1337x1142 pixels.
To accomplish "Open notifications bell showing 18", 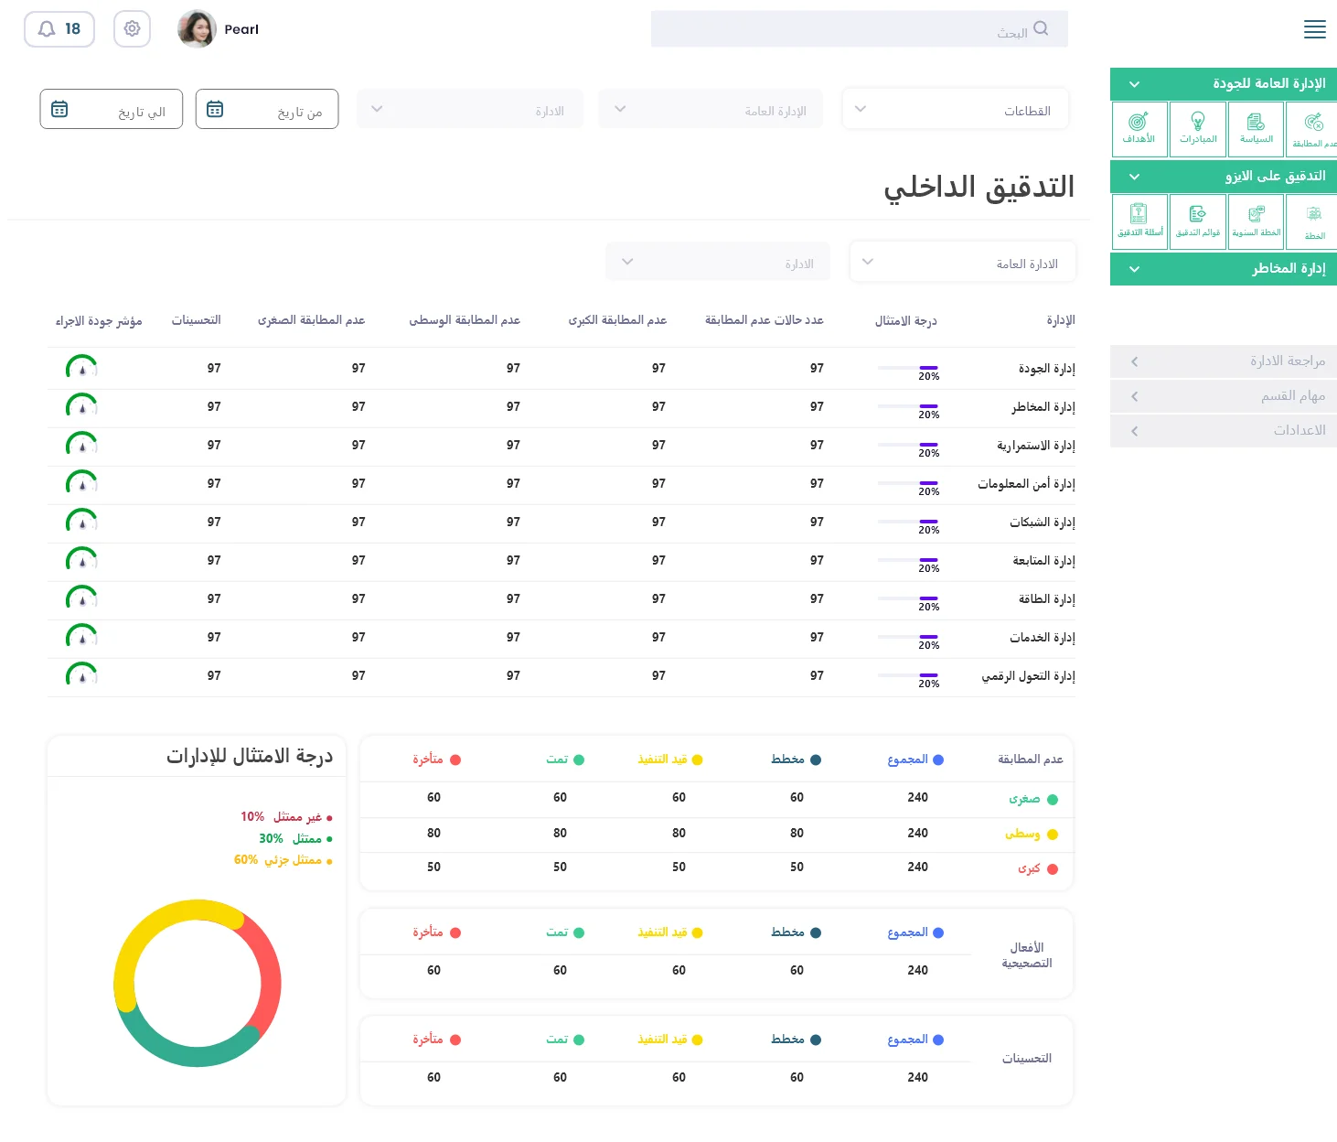I will click(59, 29).
